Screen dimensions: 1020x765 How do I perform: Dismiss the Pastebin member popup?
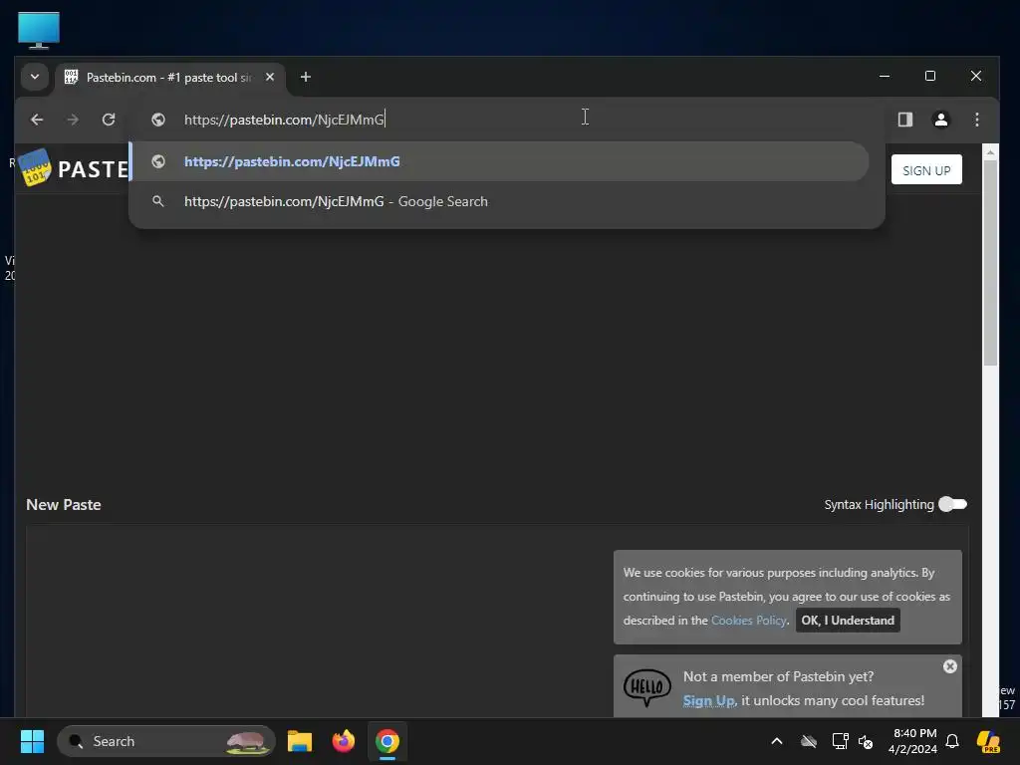[949, 666]
